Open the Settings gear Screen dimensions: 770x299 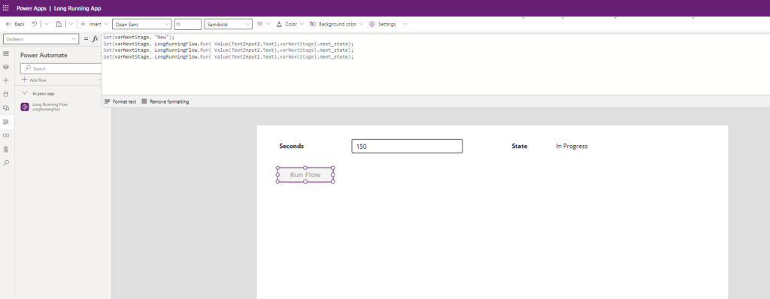[x=382, y=24]
